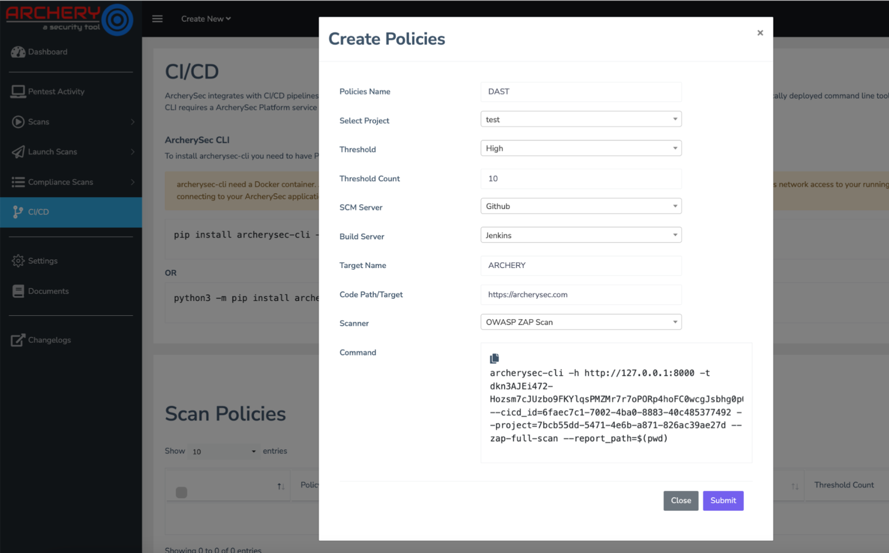Viewport: 889px width, 553px height.
Task: Click the Submit button
Action: click(x=723, y=500)
